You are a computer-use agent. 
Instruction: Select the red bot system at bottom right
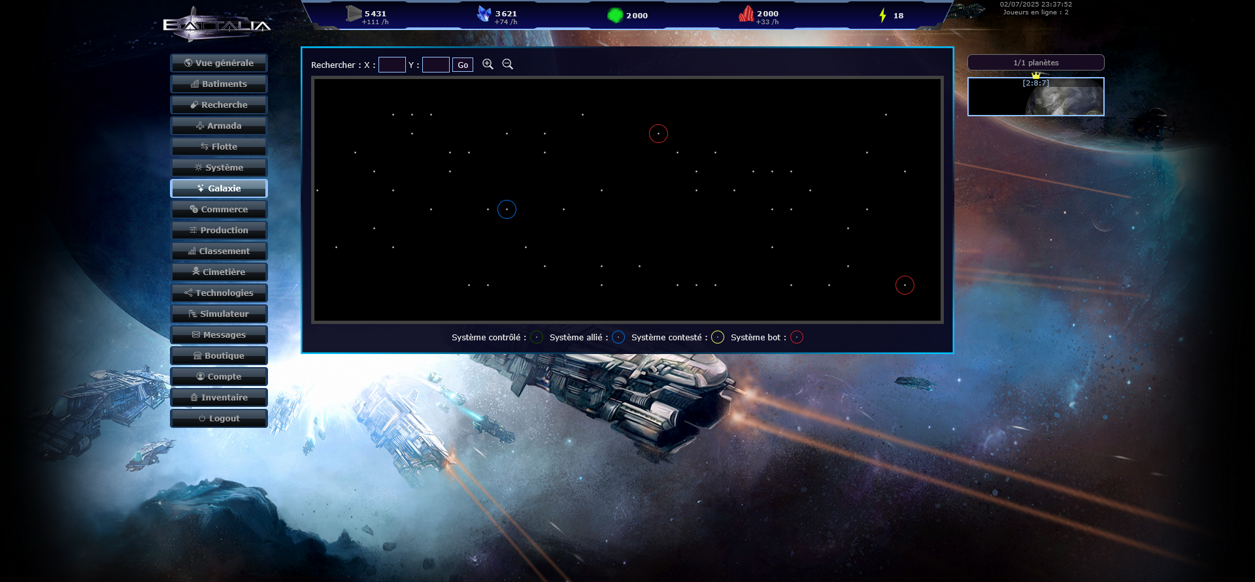(905, 285)
